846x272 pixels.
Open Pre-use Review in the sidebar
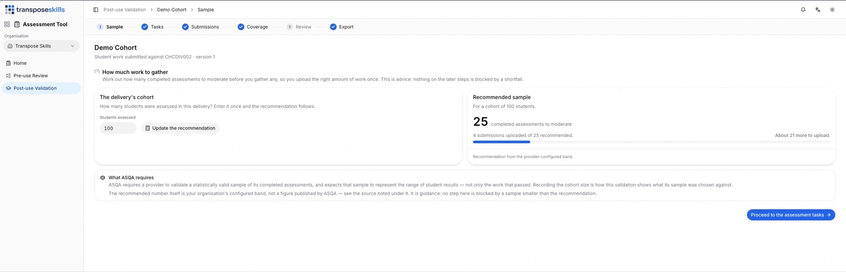(x=41, y=75)
